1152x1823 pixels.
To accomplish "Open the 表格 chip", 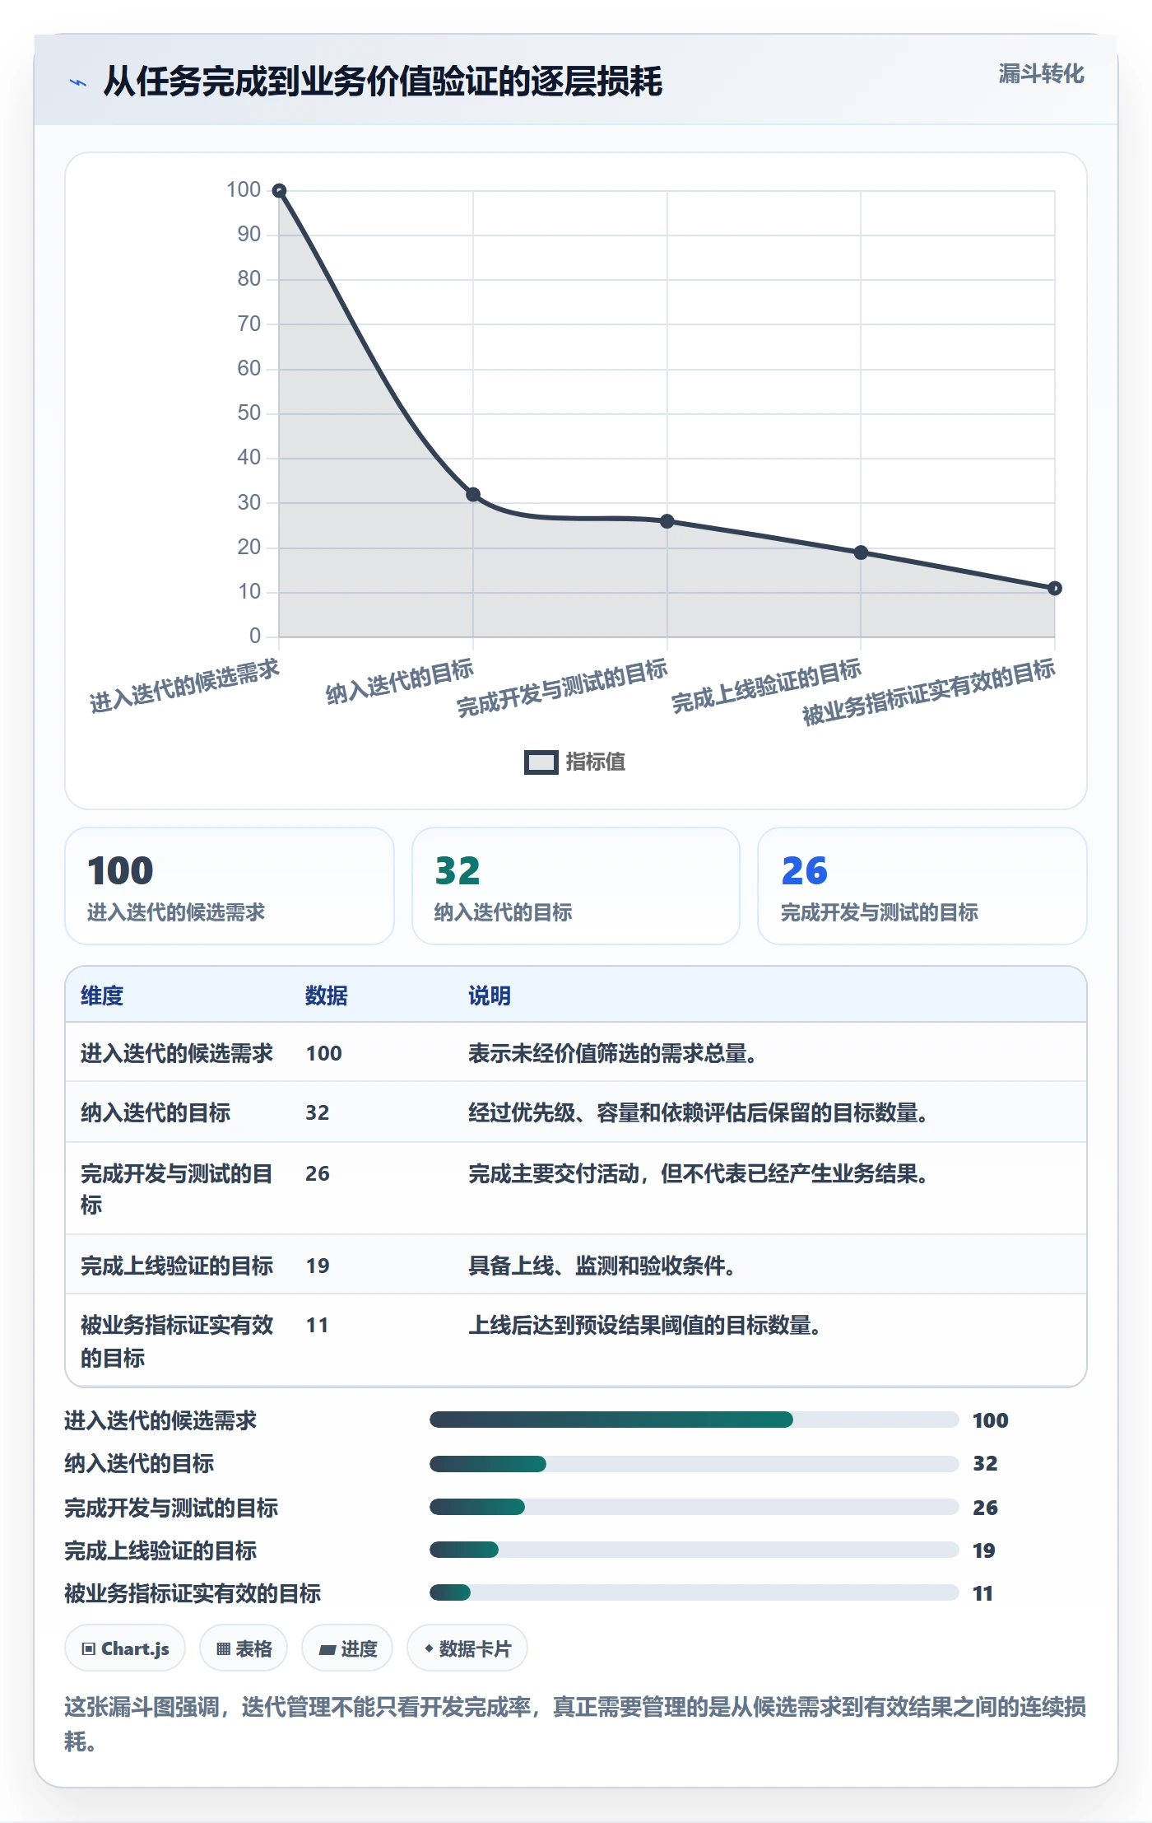I will tap(244, 1648).
